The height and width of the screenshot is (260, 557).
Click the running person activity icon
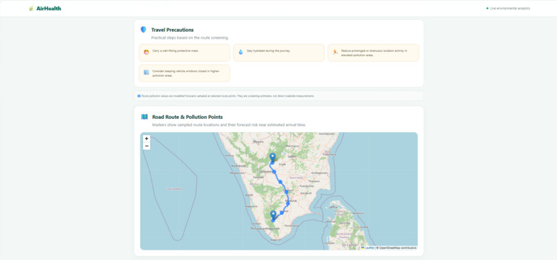click(x=335, y=52)
